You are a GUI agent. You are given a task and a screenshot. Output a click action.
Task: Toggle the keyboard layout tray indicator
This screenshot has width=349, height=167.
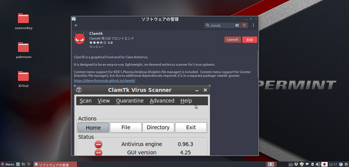coord(291,164)
